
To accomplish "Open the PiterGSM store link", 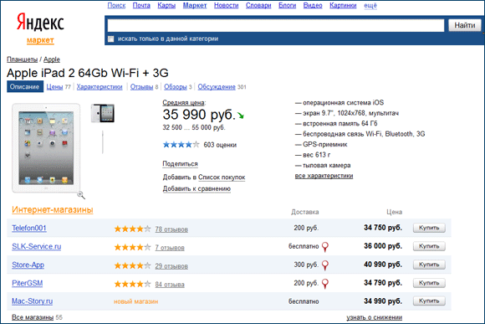I will click(x=28, y=284).
